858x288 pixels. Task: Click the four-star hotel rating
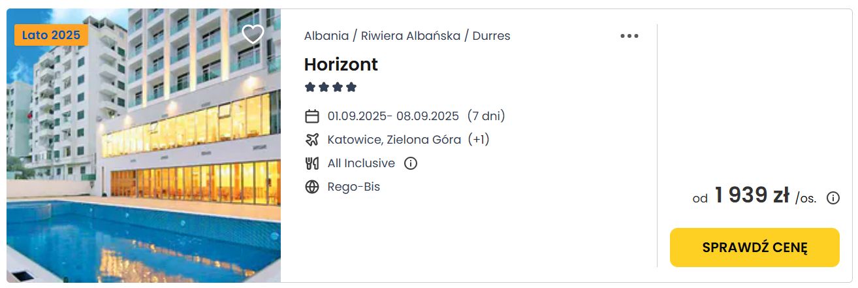coord(330,87)
